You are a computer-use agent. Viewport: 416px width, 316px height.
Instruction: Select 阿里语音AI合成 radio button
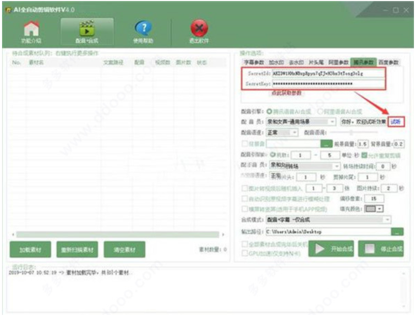click(x=320, y=111)
